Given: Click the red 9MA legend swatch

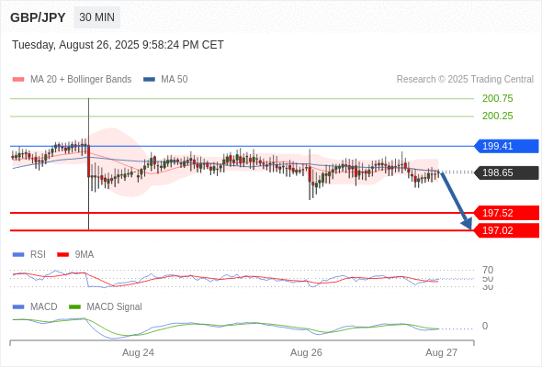Looking at the screenshot, I should coord(62,255).
